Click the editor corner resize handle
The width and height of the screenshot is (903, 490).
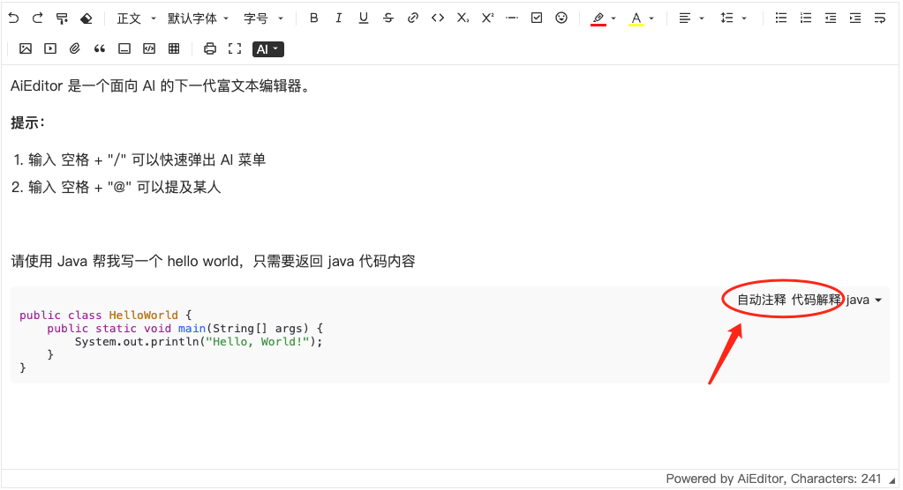point(892,480)
